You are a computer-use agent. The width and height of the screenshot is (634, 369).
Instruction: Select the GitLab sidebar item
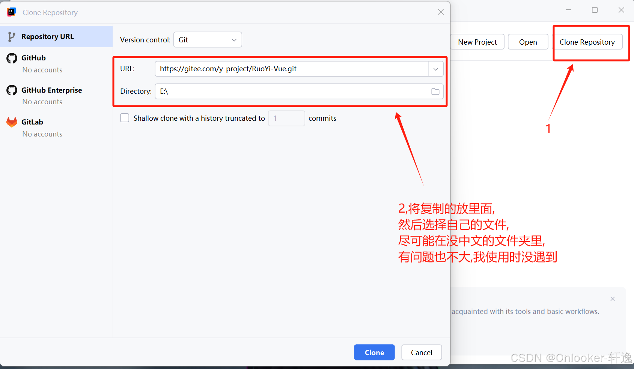click(56, 128)
